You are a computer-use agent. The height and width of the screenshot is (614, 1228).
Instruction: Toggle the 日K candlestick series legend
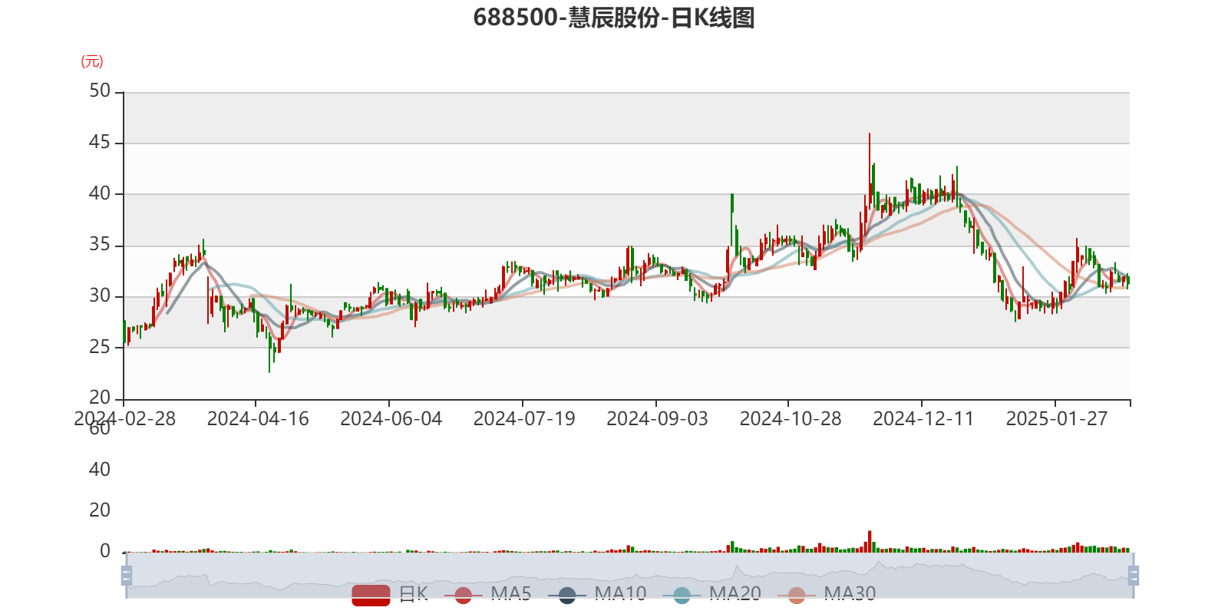pyautogui.click(x=390, y=594)
